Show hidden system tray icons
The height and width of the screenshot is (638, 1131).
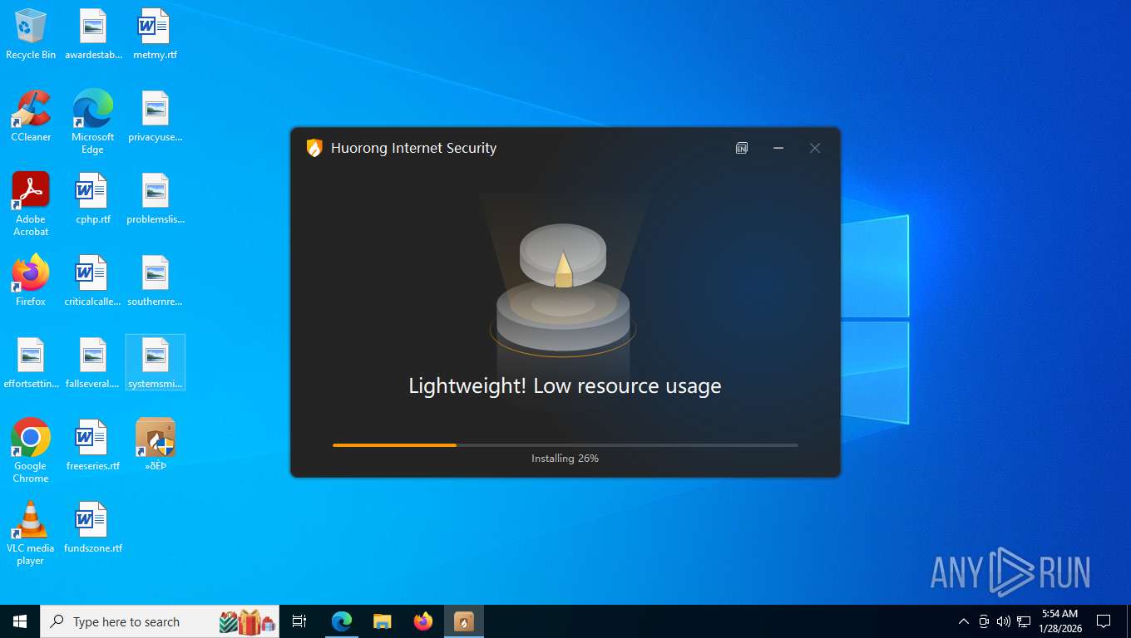pyautogui.click(x=964, y=621)
